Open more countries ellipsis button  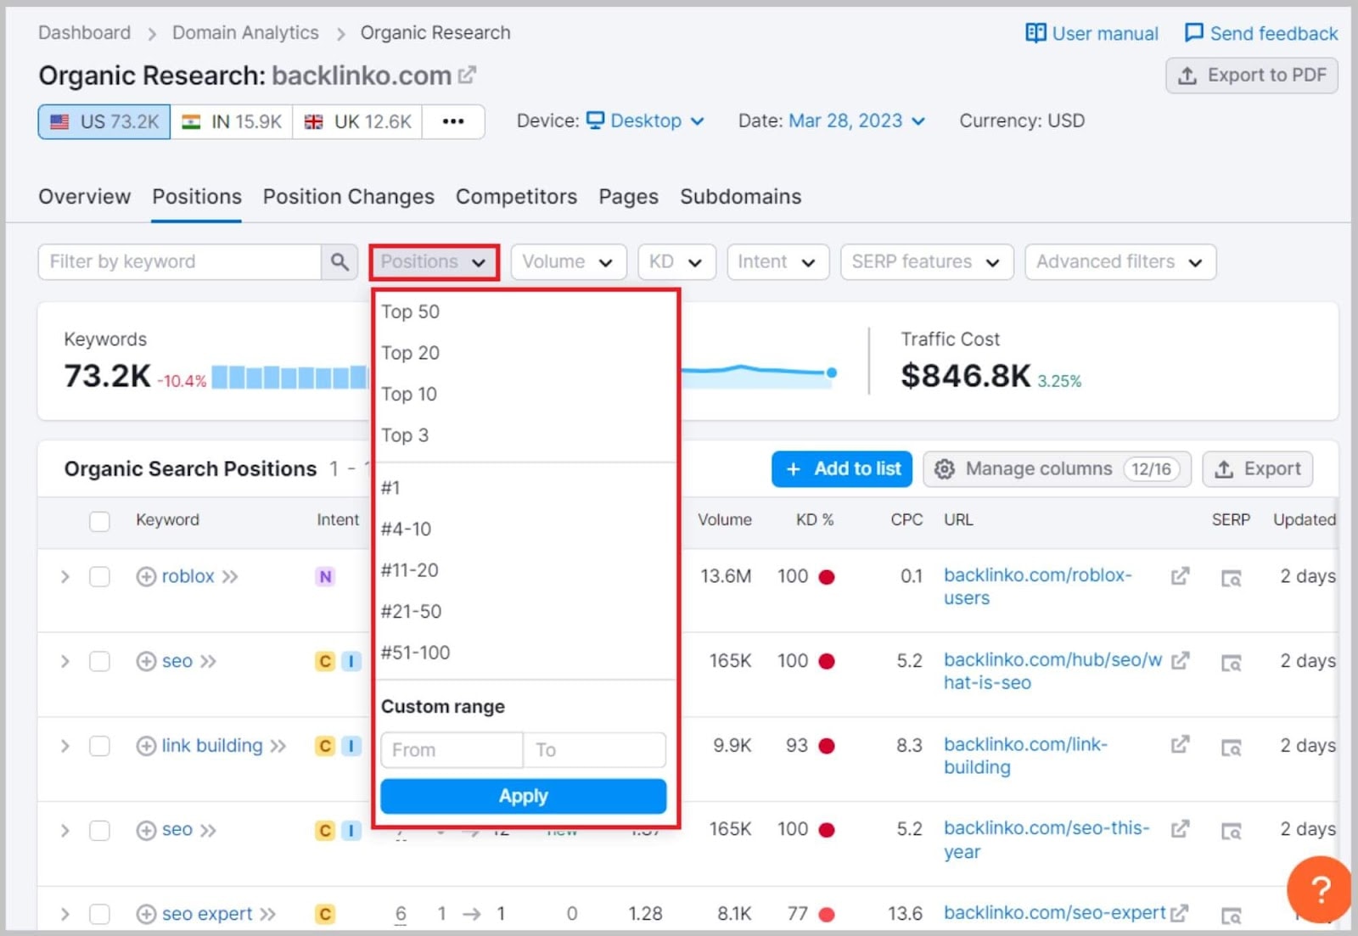click(x=453, y=121)
